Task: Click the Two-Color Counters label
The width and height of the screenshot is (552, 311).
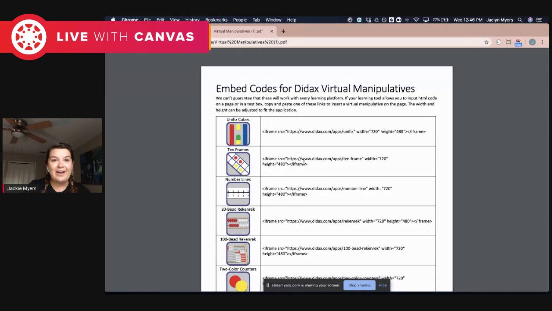Action: 238,269
